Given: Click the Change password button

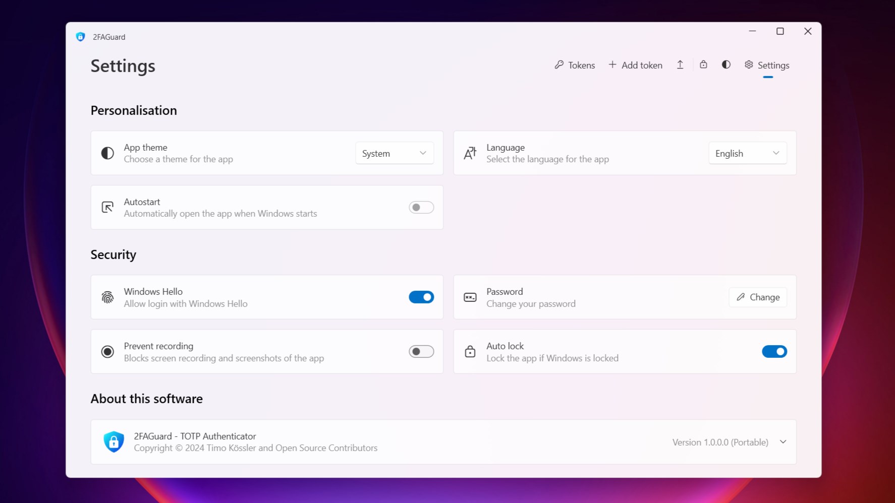Looking at the screenshot, I should click(x=757, y=297).
